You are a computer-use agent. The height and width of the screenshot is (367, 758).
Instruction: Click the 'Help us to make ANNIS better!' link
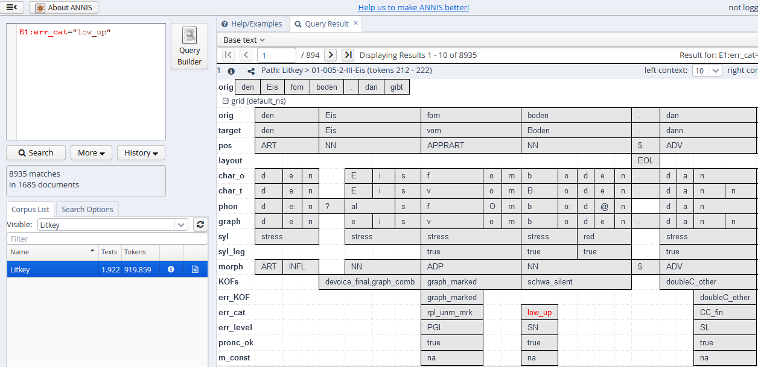(x=413, y=7)
